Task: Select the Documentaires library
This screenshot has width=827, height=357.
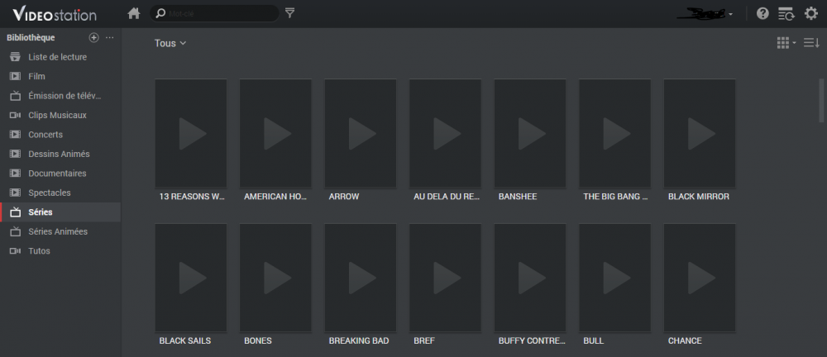Action: pyautogui.click(x=60, y=174)
